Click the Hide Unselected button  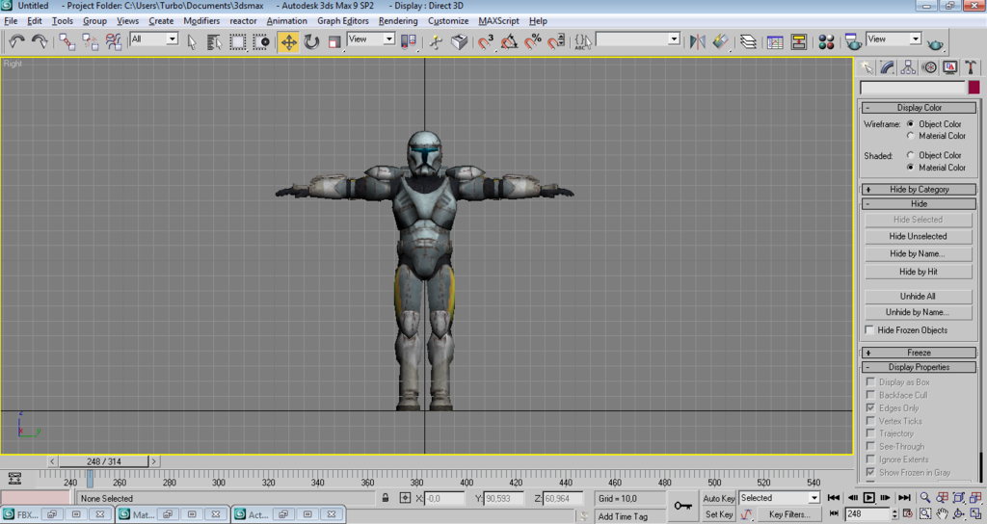click(918, 237)
